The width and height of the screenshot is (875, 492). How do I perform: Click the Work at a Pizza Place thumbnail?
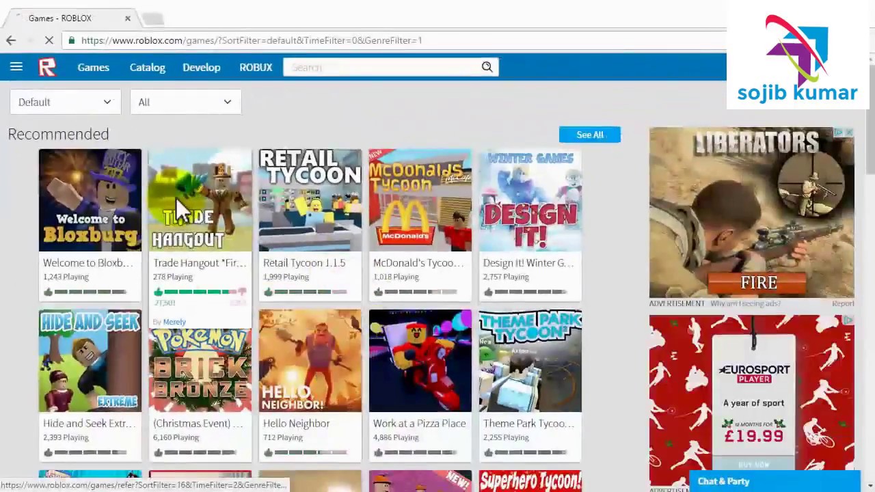pos(420,361)
